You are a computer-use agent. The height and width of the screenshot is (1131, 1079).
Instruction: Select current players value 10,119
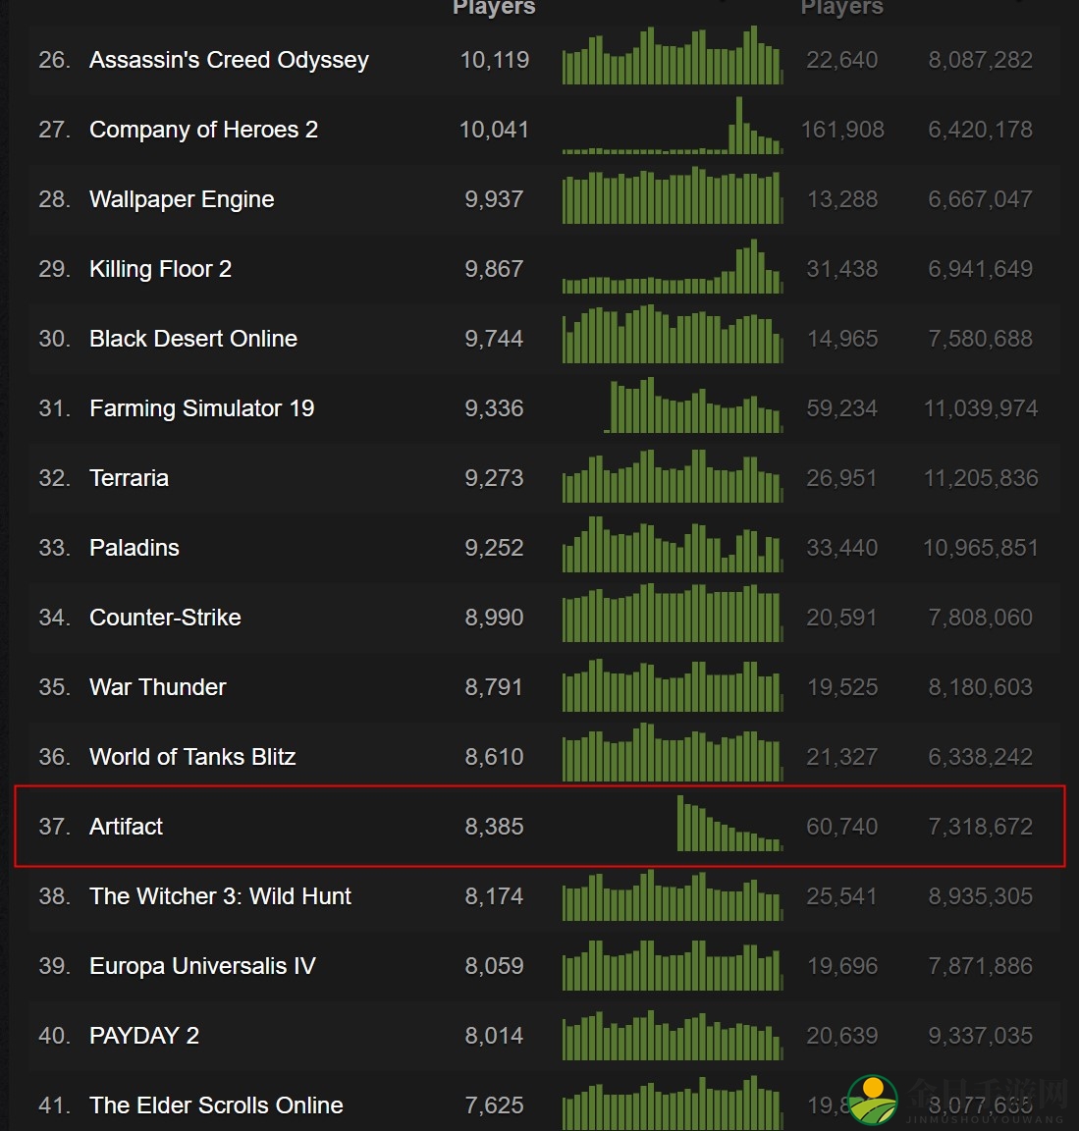click(x=494, y=60)
